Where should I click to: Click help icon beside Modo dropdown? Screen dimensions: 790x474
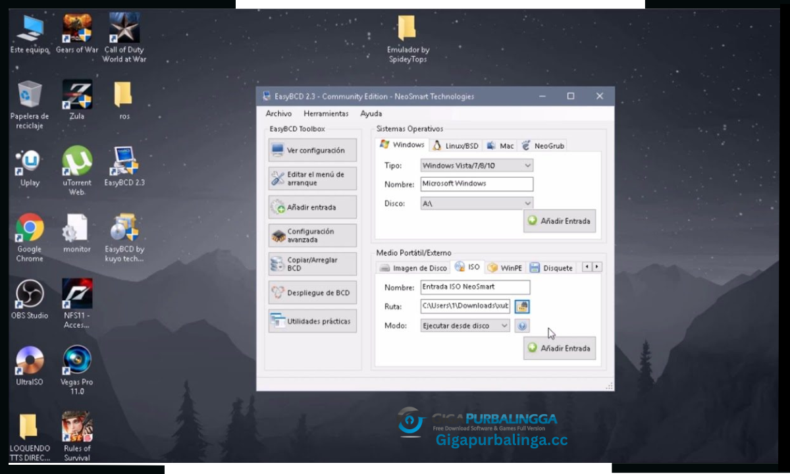coord(522,326)
